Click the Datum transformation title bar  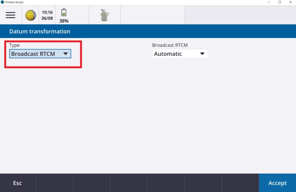[x=148, y=31]
